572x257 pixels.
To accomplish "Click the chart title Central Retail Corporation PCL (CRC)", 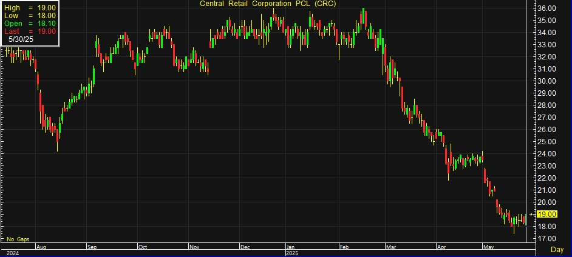I will 268,4.
